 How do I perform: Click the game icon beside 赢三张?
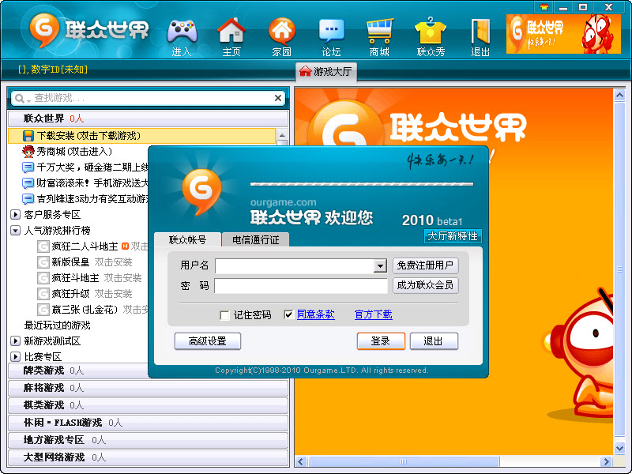pyautogui.click(x=43, y=310)
